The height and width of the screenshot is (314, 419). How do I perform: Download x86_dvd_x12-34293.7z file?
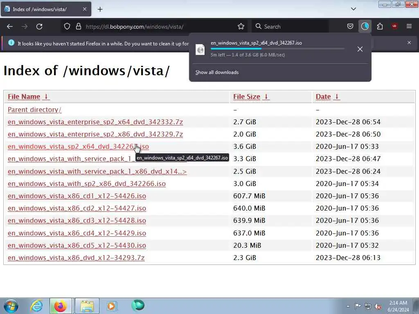pyautogui.click(x=76, y=258)
